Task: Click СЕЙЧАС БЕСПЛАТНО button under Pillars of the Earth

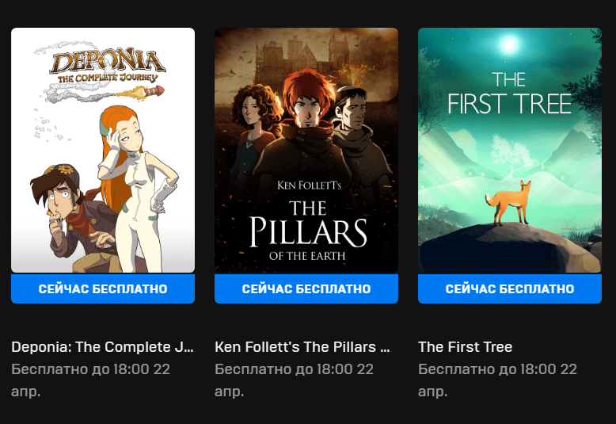Action: pyautogui.click(x=306, y=288)
